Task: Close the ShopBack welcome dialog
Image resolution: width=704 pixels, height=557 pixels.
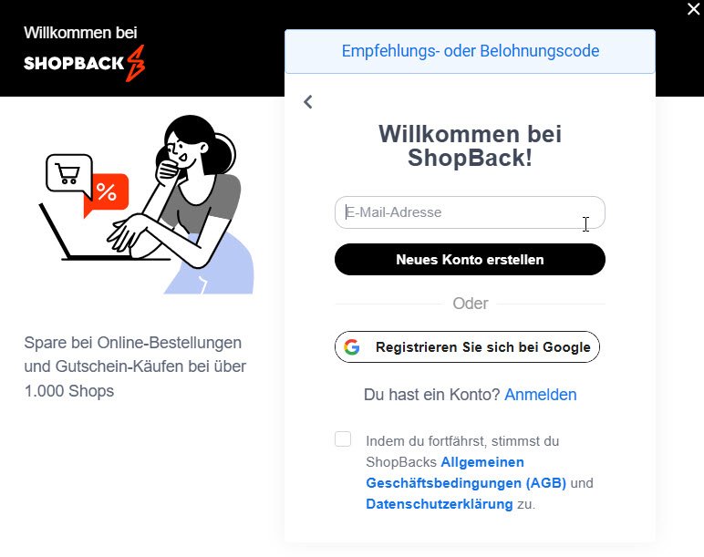Action: click(x=693, y=8)
